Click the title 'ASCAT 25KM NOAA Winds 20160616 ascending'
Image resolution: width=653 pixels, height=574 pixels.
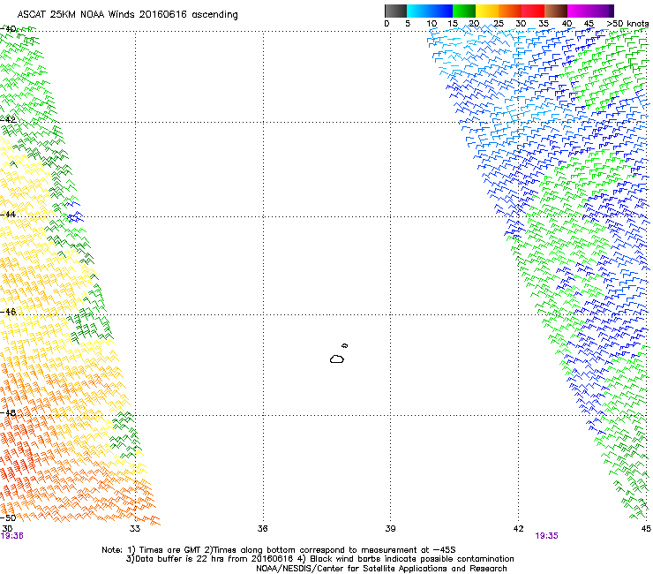point(127,15)
